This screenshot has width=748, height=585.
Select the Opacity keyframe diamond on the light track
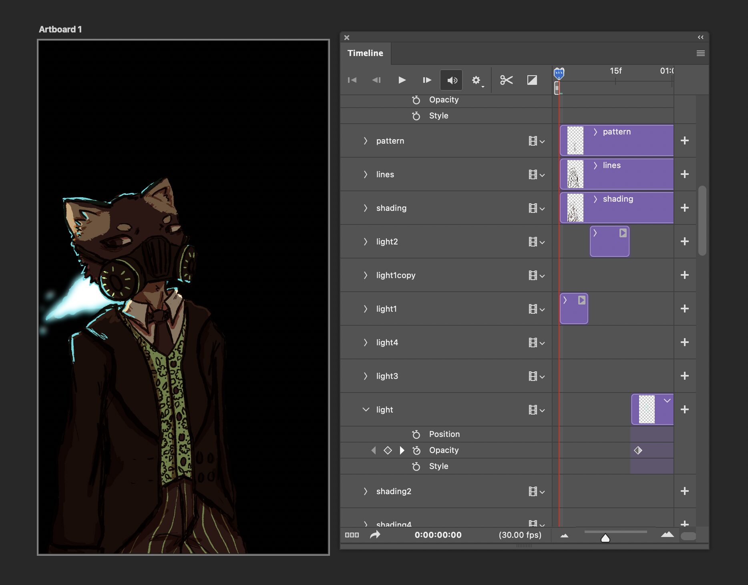coord(638,450)
